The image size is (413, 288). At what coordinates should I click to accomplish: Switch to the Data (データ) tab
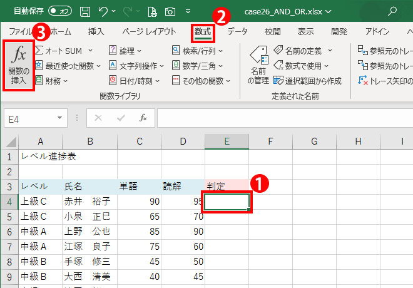(237, 31)
